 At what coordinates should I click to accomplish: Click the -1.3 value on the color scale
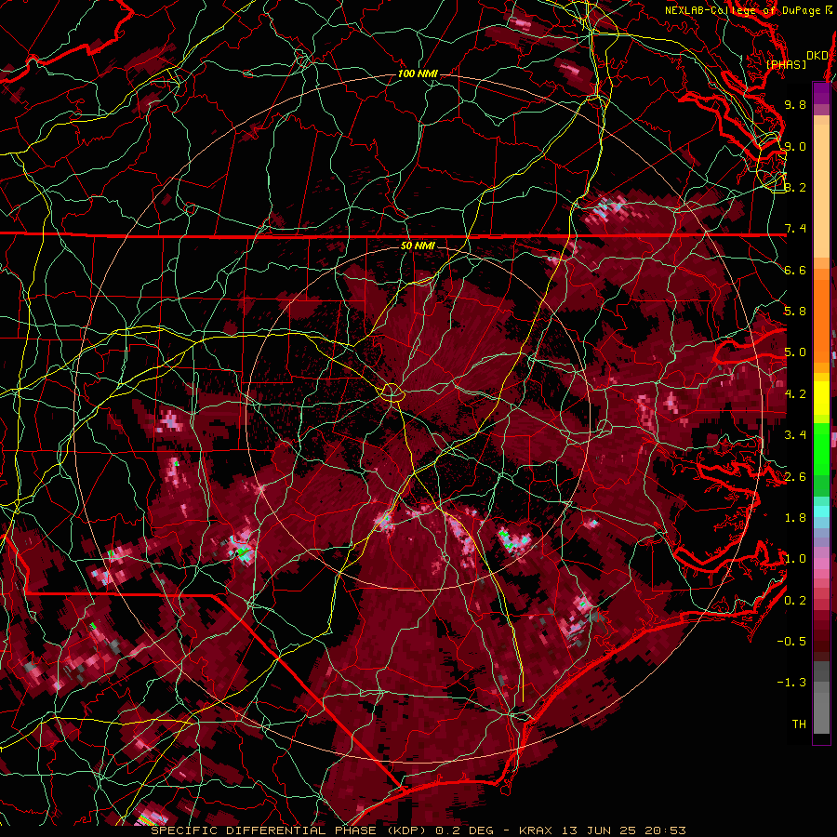coord(791,683)
